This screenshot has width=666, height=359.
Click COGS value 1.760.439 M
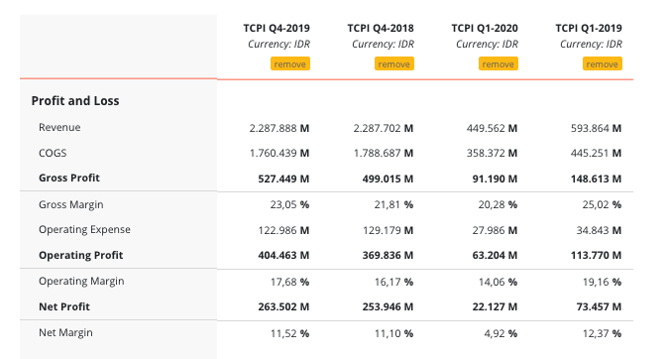279,153
